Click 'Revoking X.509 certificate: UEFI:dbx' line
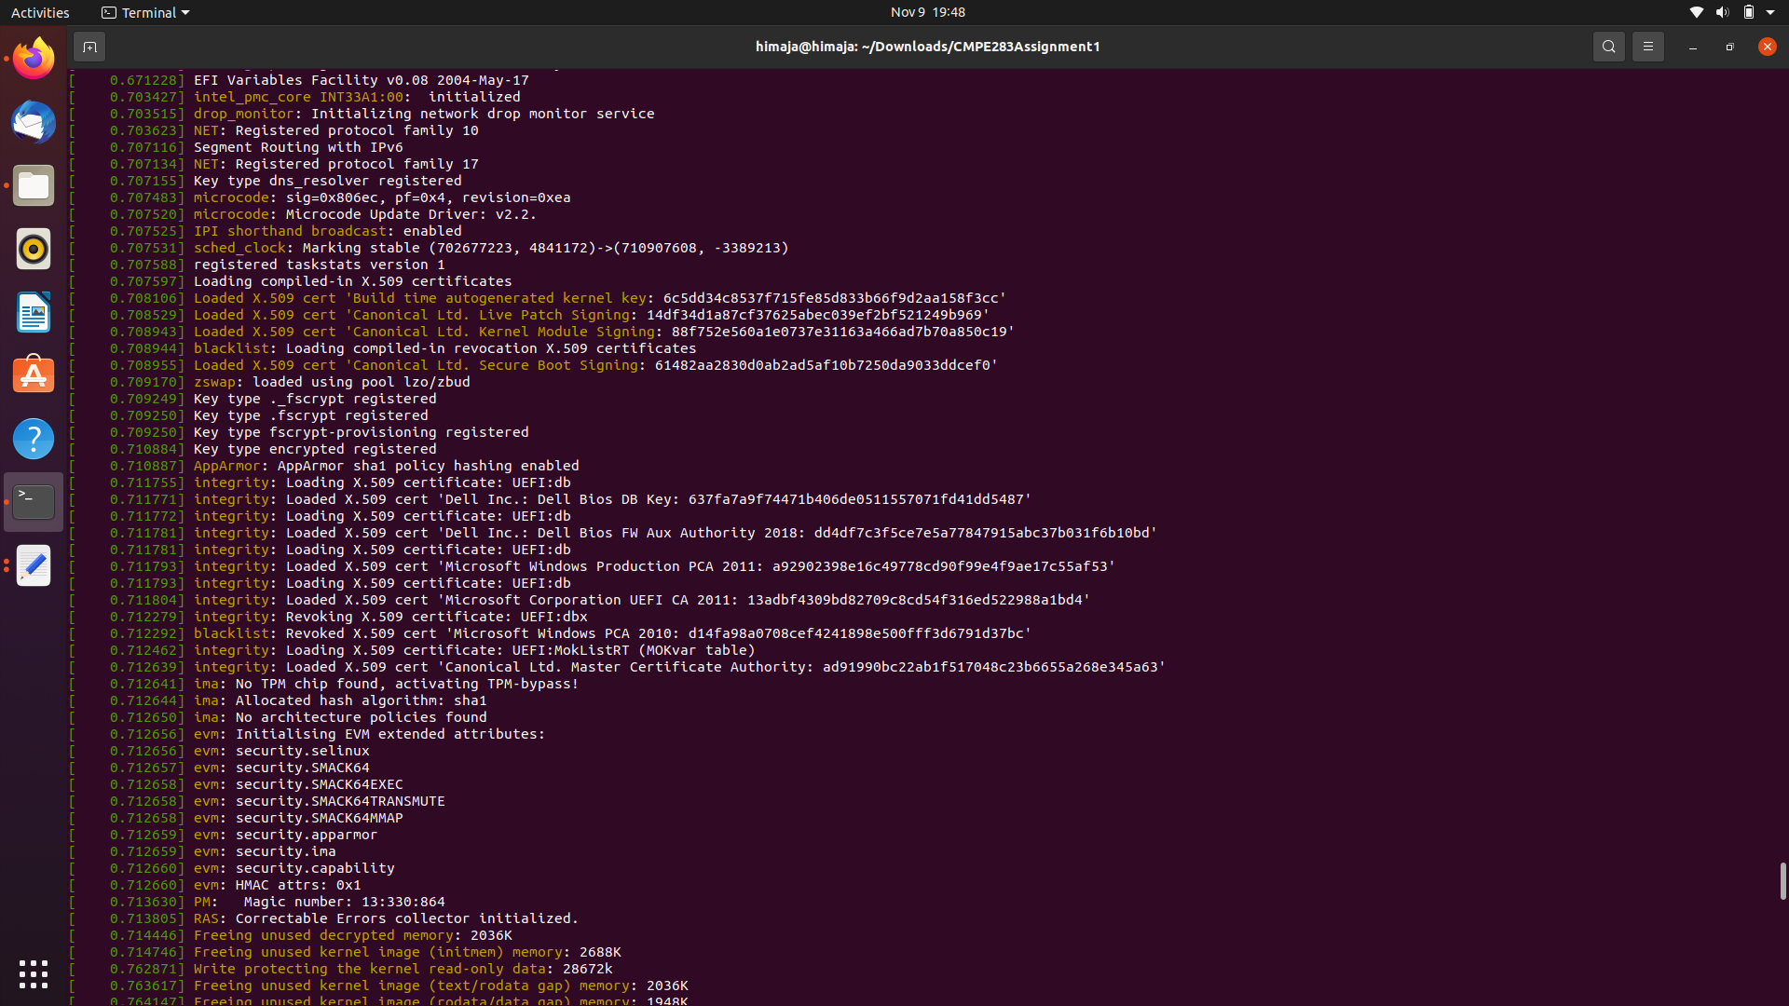Screen dimensions: 1789x1006 [x=437, y=617]
